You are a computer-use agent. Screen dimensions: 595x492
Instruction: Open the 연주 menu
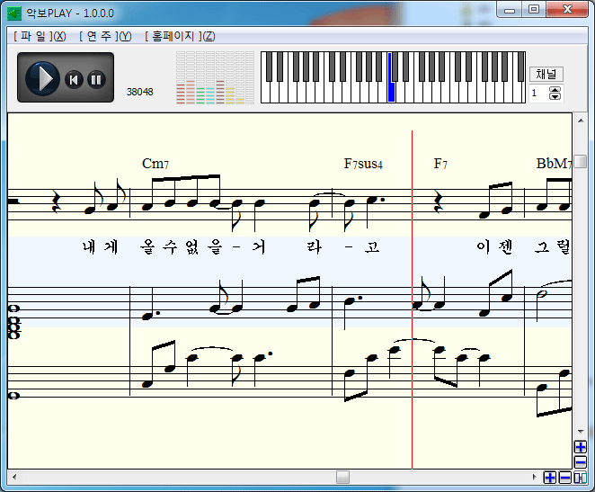(x=105, y=36)
